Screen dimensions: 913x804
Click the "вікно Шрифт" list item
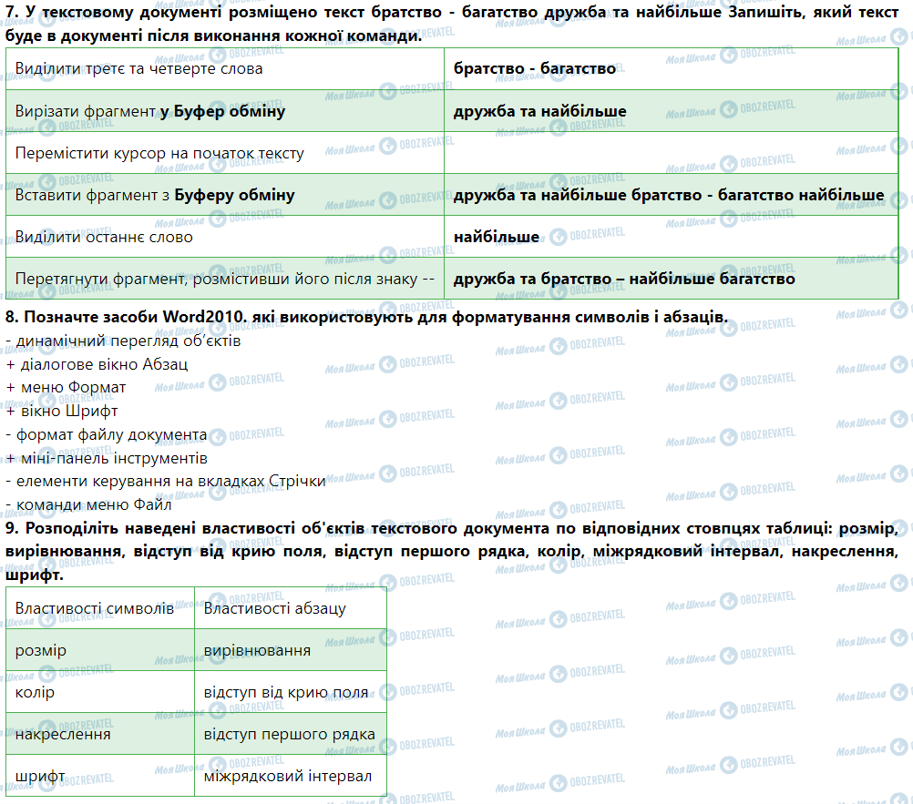point(67,412)
